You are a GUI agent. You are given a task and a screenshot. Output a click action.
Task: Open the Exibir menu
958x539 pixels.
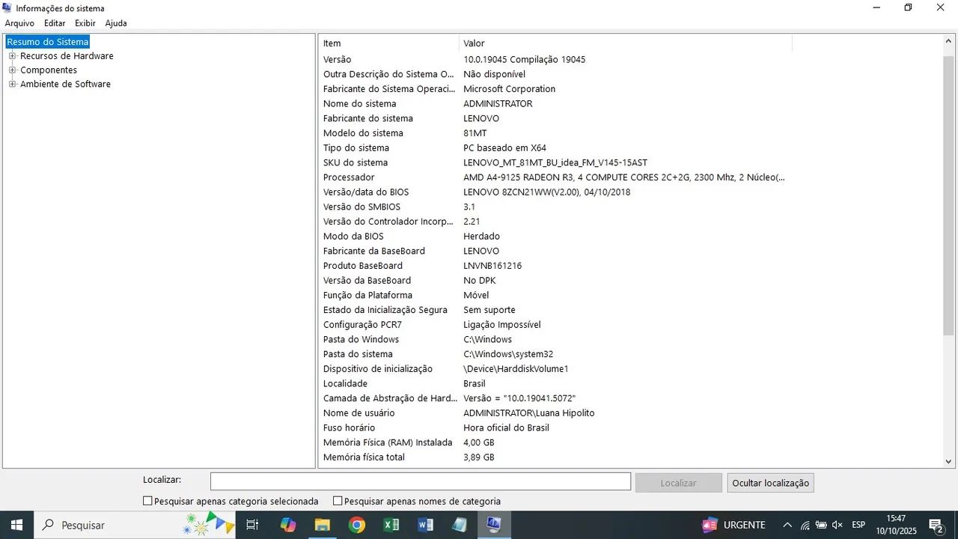[x=85, y=23]
